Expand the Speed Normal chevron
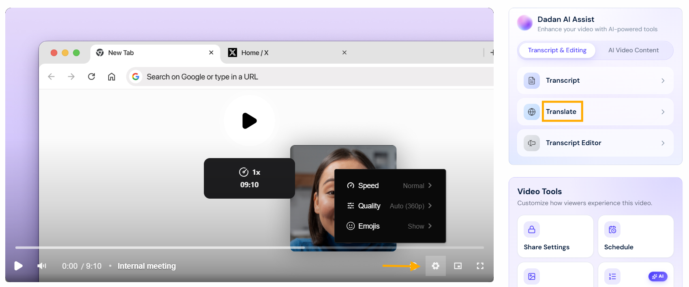The image size is (689, 287). (430, 186)
